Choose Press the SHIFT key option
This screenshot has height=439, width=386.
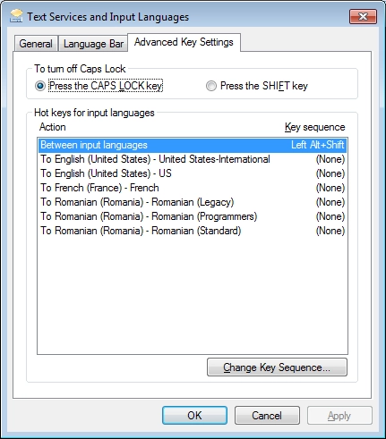click(x=257, y=86)
